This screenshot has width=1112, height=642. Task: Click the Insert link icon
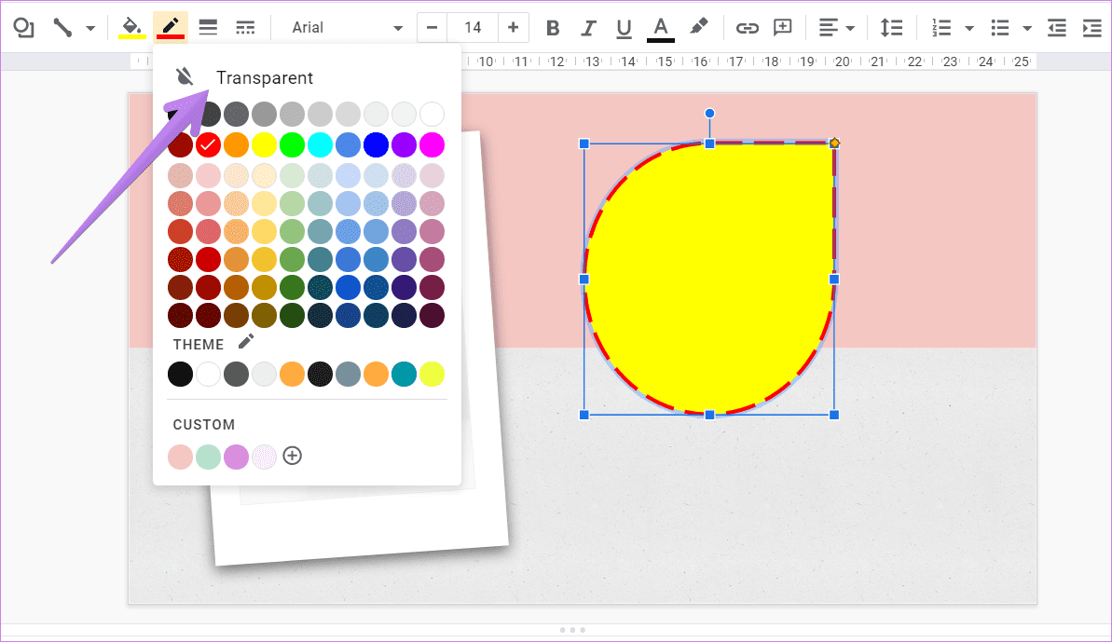(x=747, y=28)
